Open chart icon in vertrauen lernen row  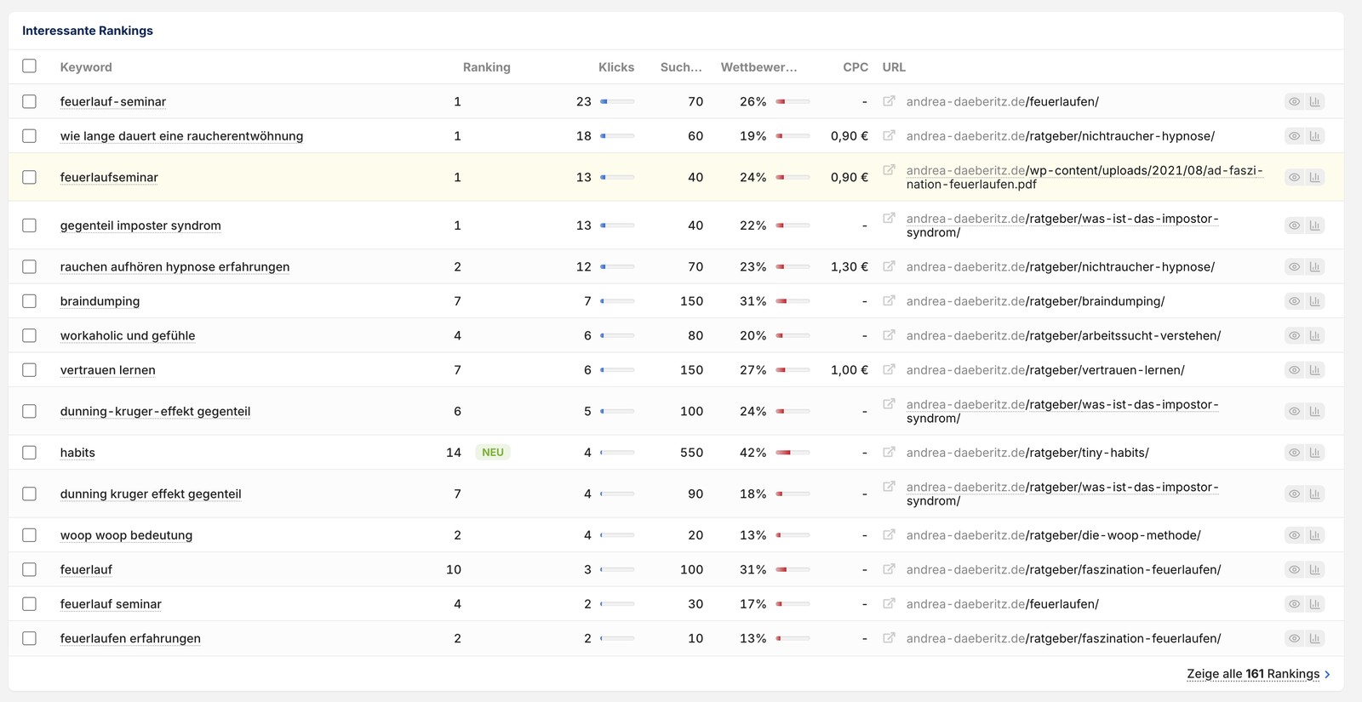[1315, 370]
